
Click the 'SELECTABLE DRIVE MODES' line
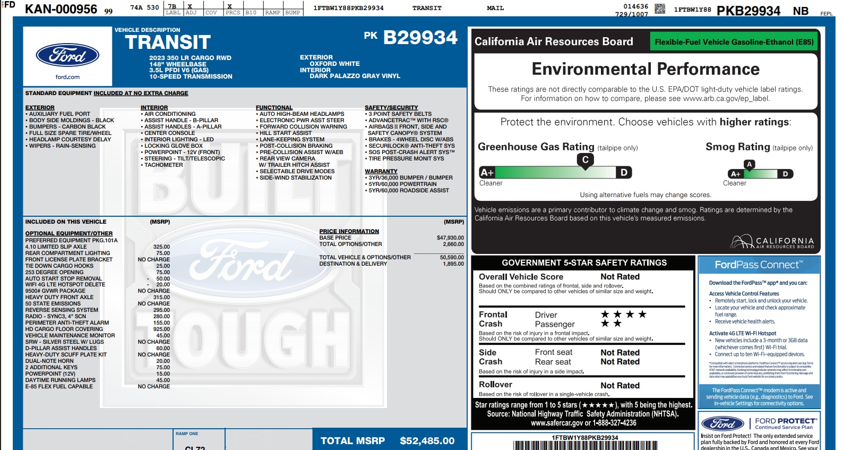coord(295,172)
